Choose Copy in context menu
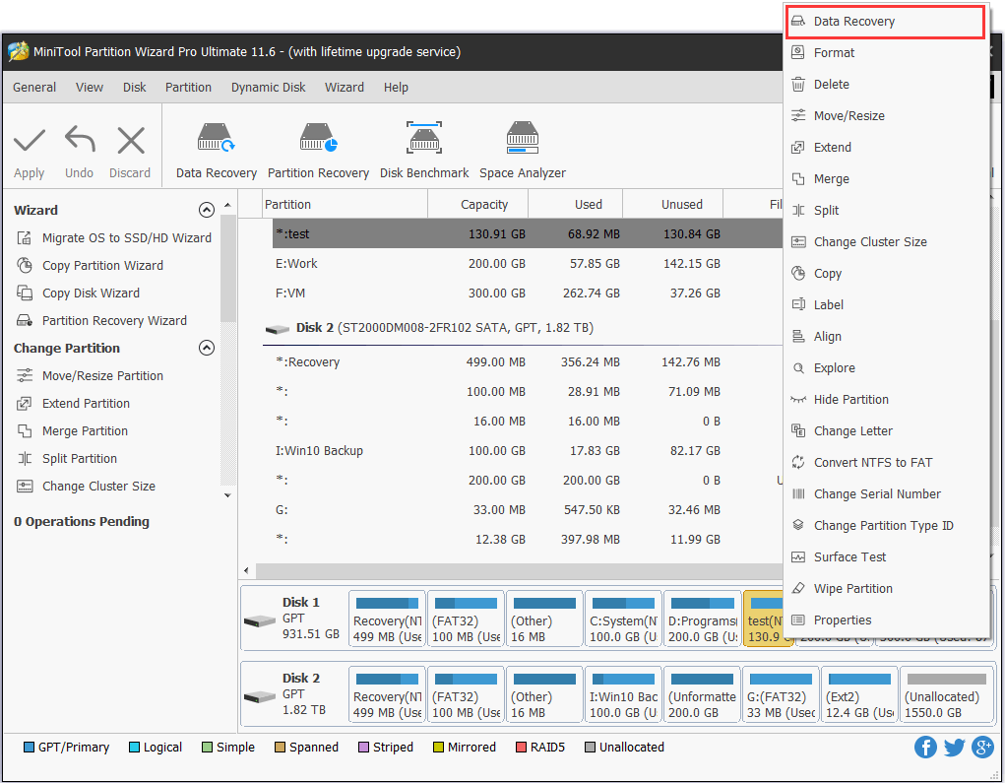Screen dimensions: 1005x783 [885, 273]
